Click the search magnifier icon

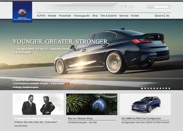click(x=169, y=7)
